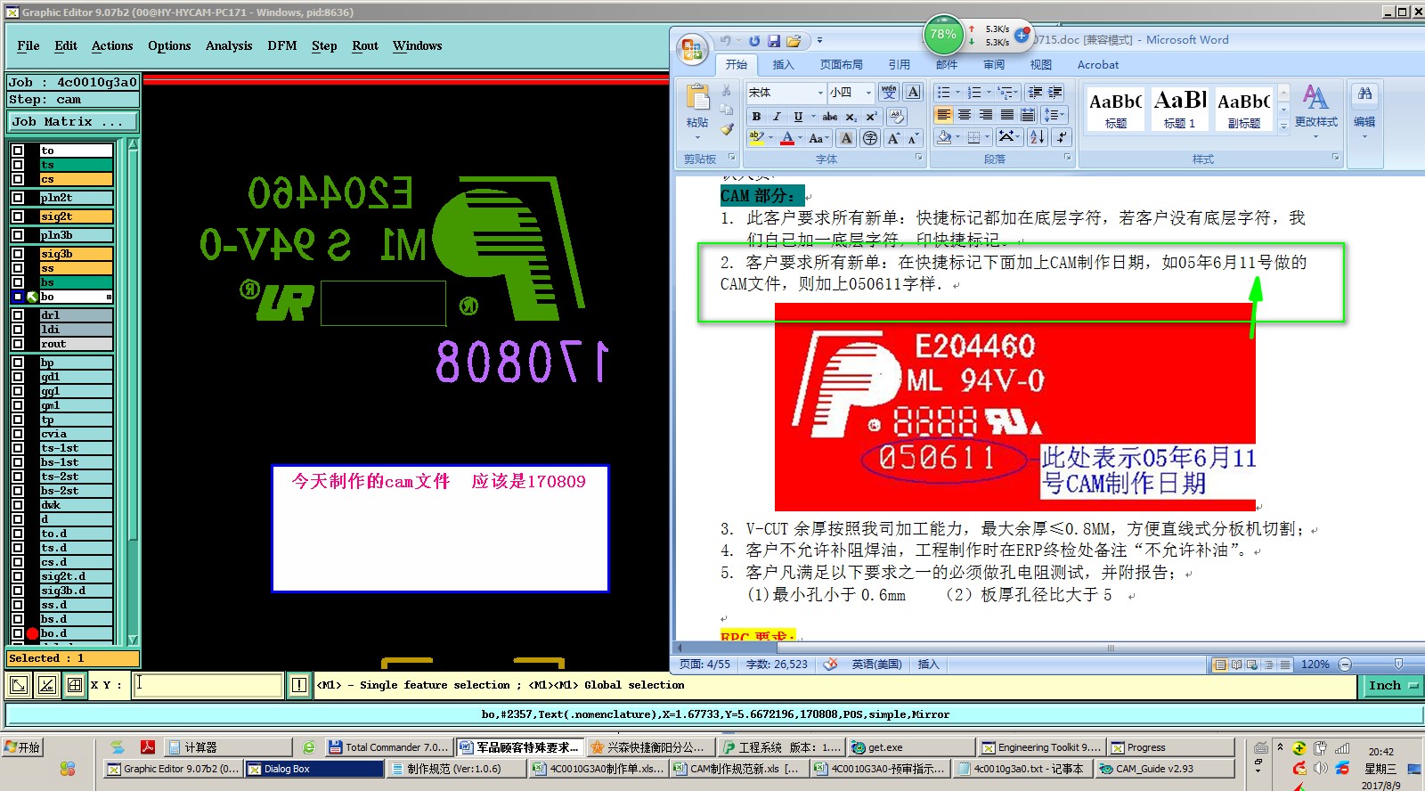
Task: Click the Job Matrix button
Action: 73,122
